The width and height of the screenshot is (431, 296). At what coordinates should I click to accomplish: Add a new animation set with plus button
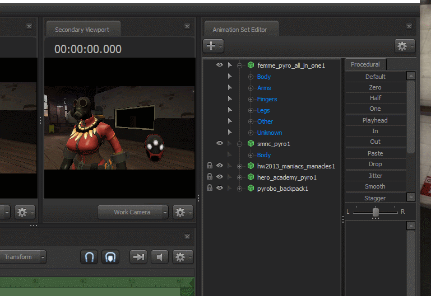[x=213, y=46]
